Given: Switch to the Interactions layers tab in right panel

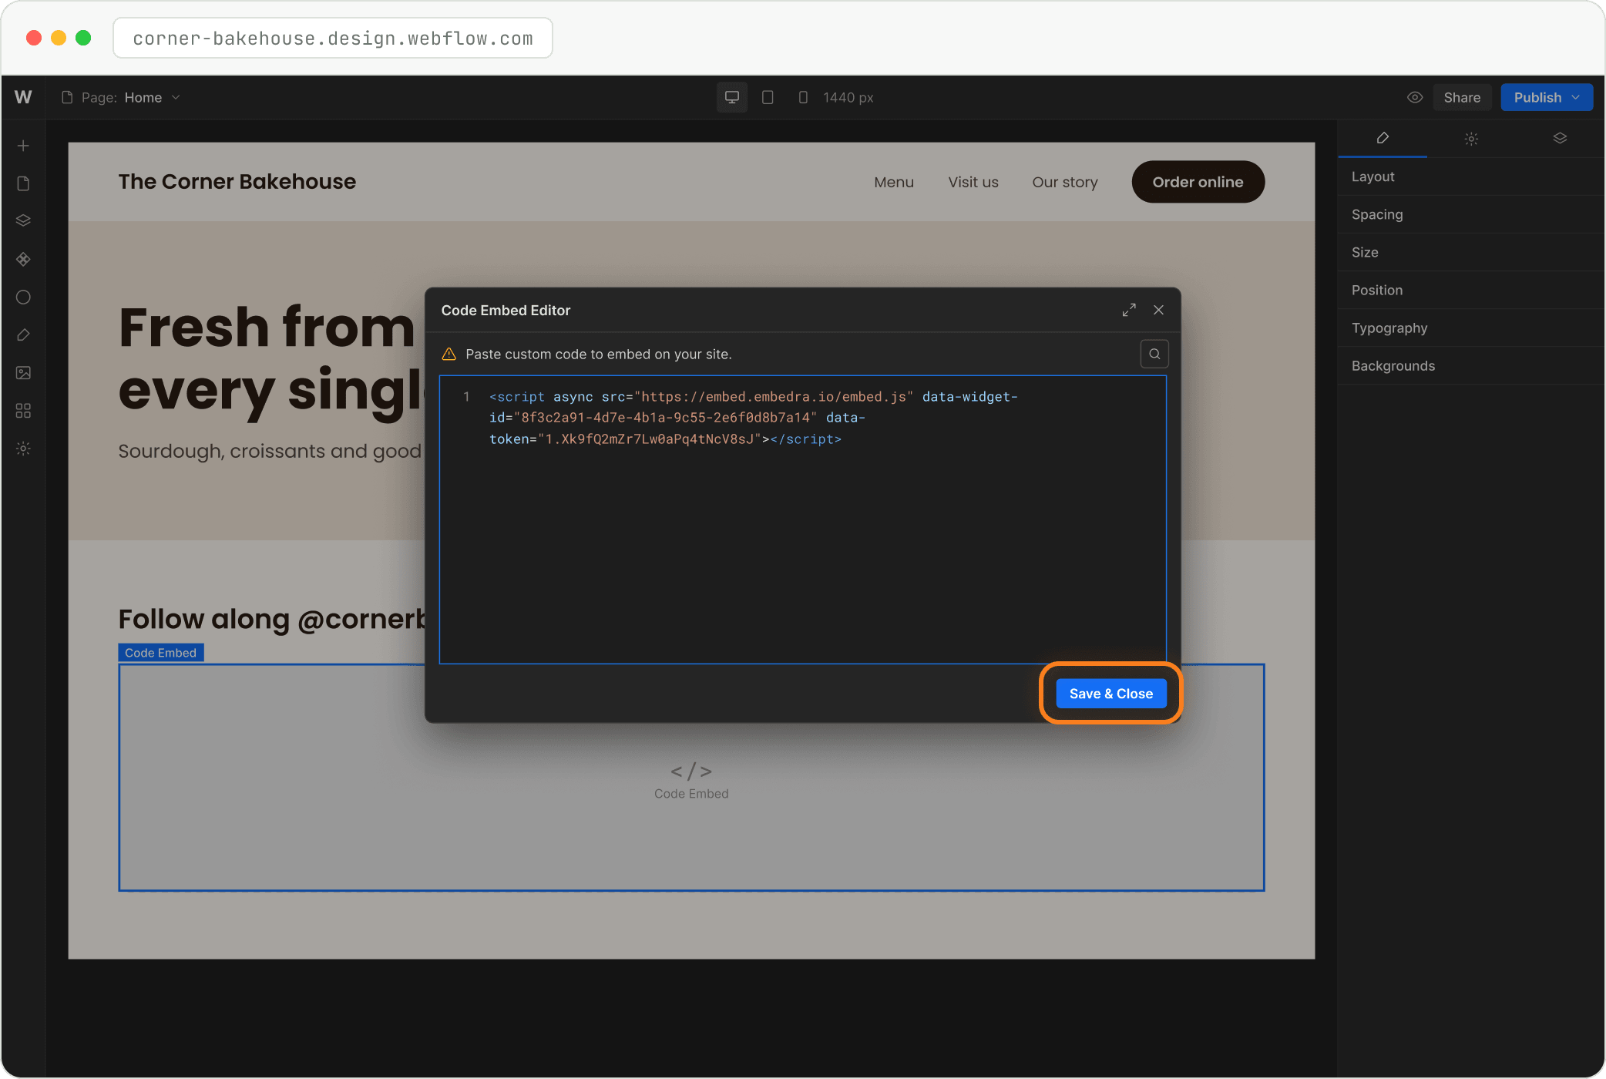Looking at the screenshot, I should click(x=1560, y=138).
